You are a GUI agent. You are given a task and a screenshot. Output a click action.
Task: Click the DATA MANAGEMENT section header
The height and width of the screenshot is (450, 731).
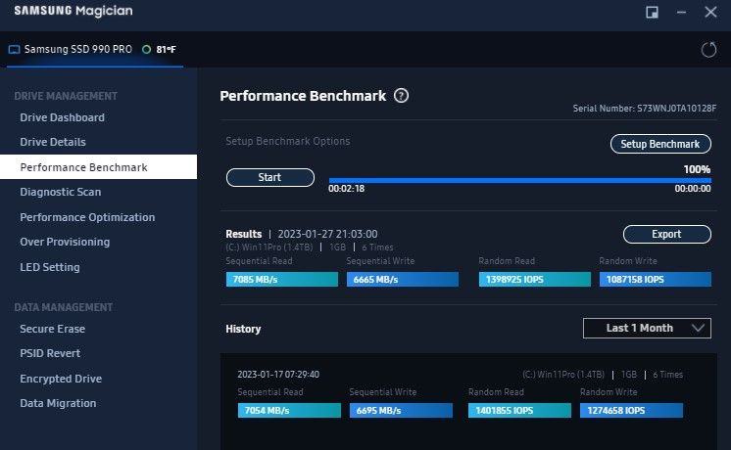pos(64,307)
